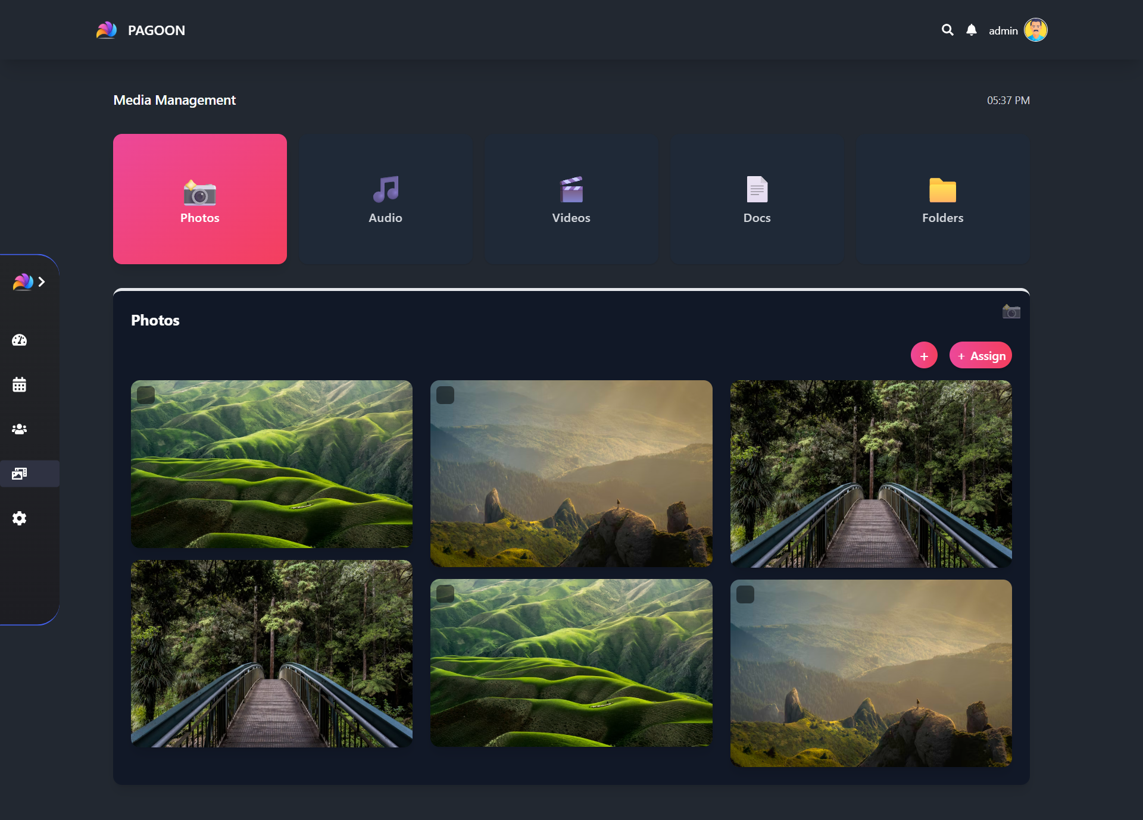Switch to the Videos tab
This screenshot has width=1143, height=820.
pyautogui.click(x=571, y=199)
